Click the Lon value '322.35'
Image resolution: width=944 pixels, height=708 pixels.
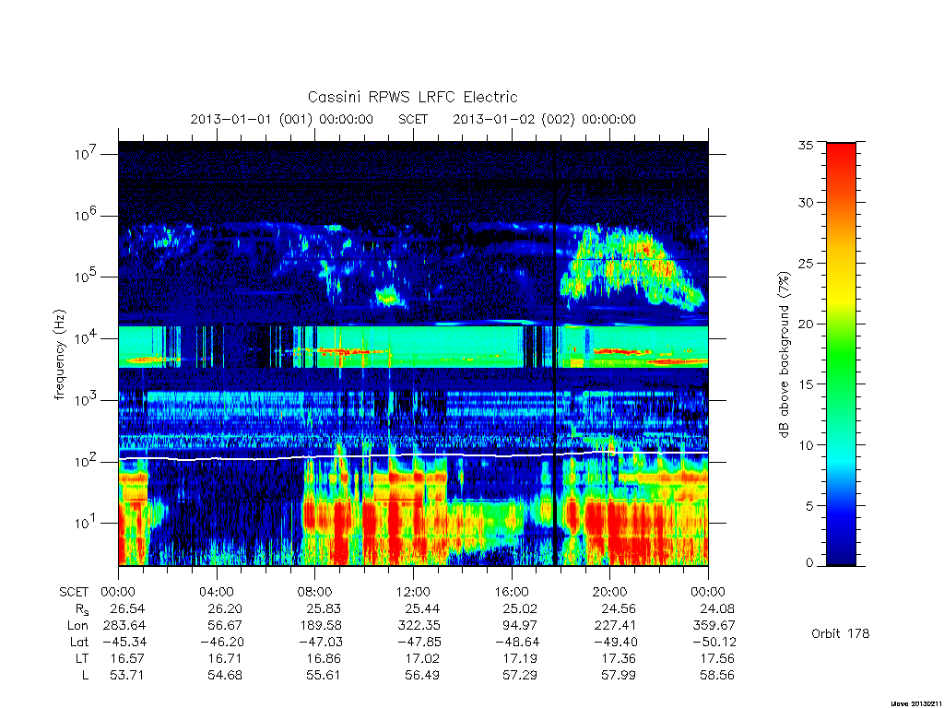[419, 625]
